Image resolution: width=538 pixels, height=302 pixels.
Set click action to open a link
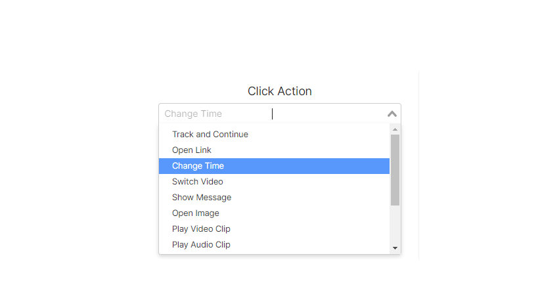coord(192,150)
